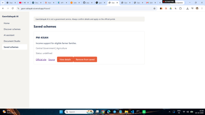Screen dimensions: 205x115
Task: Open the Edge browser taskbar icon
Action: (x=109, y=112)
